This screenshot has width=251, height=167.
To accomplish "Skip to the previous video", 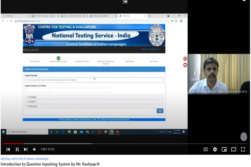I will (8, 149).
